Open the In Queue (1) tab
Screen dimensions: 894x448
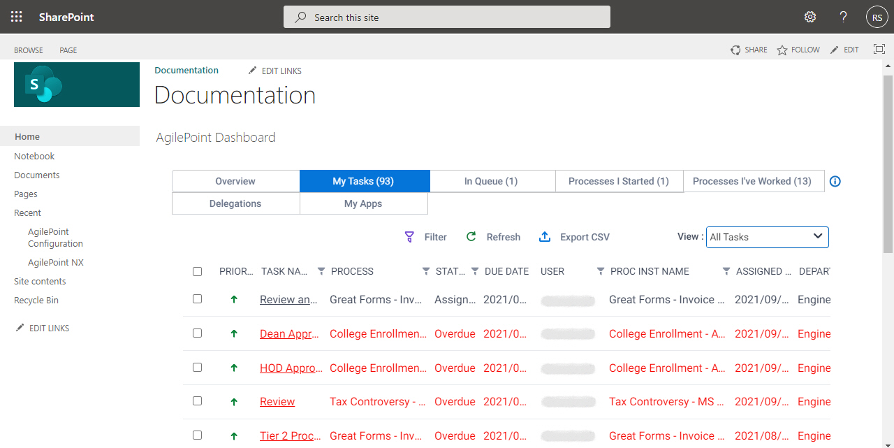(491, 181)
